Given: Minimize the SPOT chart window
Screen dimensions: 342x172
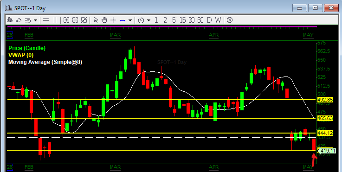Looking at the screenshot, I should tap(299, 8).
